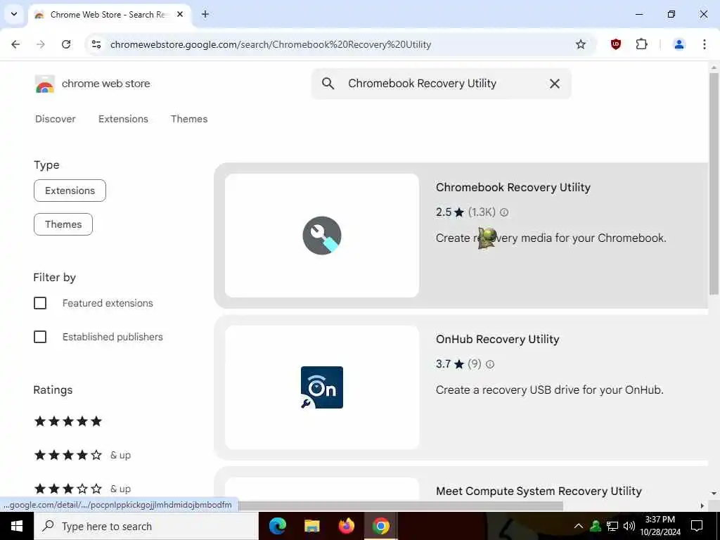Image resolution: width=720 pixels, height=540 pixels.
Task: Switch to the Discover tab
Action: [56, 119]
